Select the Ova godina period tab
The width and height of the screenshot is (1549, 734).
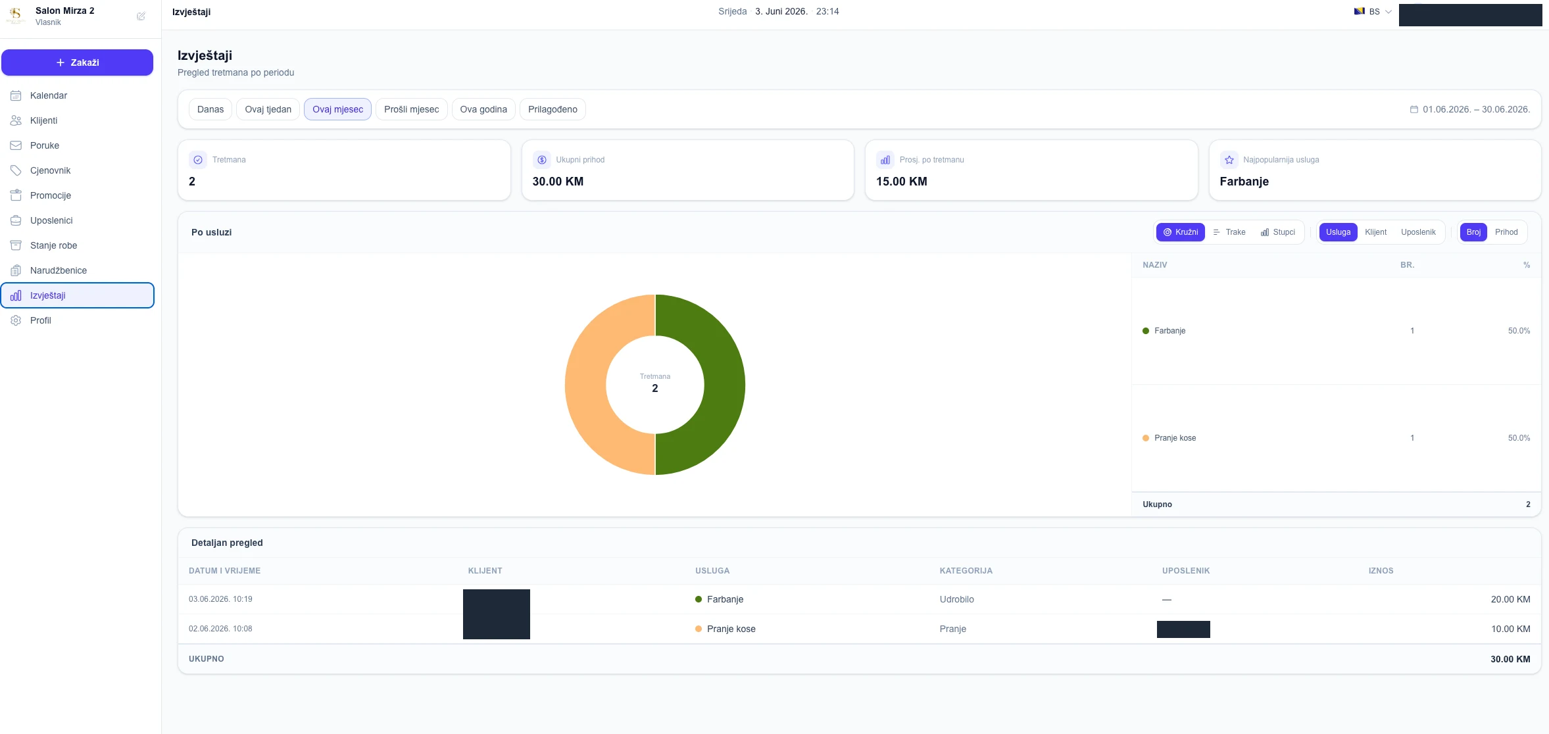click(483, 109)
